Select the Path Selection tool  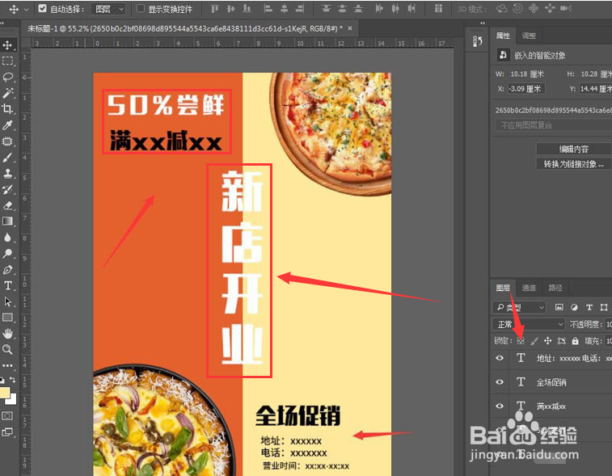(7, 301)
